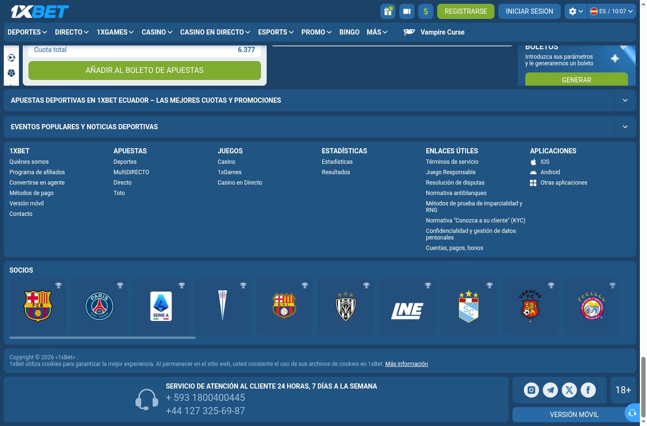The height and width of the screenshot is (426, 647).
Task: Open the ESPORTS dropdown menu
Action: pos(276,32)
